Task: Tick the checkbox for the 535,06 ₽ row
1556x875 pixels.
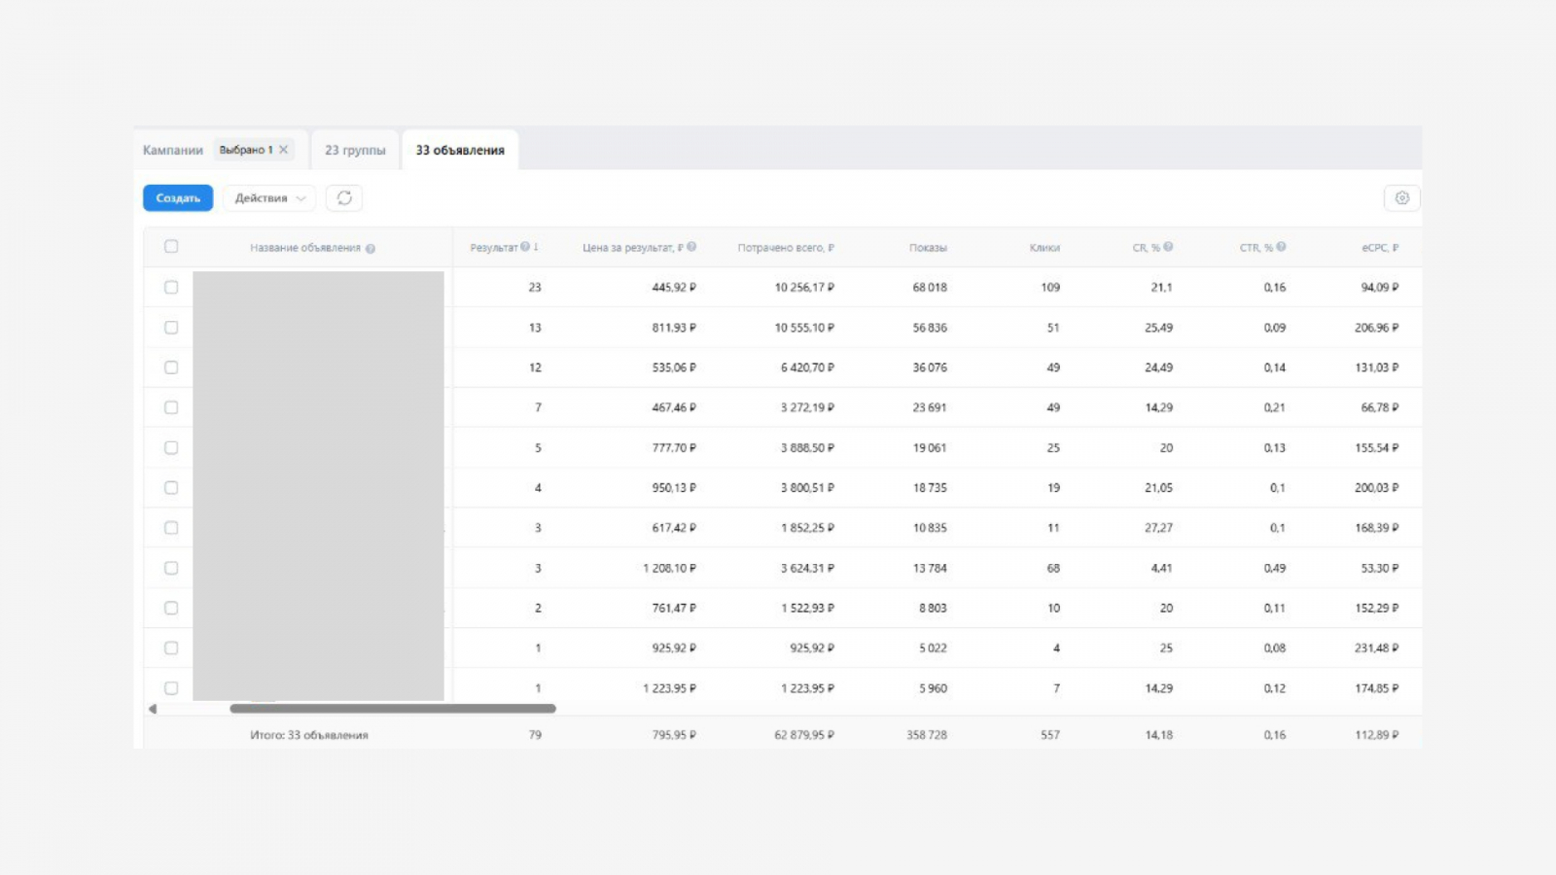Action: coord(171,367)
